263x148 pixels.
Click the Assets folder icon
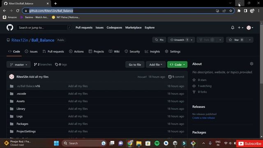click(x=12, y=101)
